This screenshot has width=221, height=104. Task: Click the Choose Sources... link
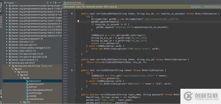(212, 7)
